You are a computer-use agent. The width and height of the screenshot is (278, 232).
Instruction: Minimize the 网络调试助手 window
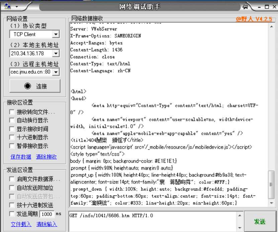click(x=259, y=7)
